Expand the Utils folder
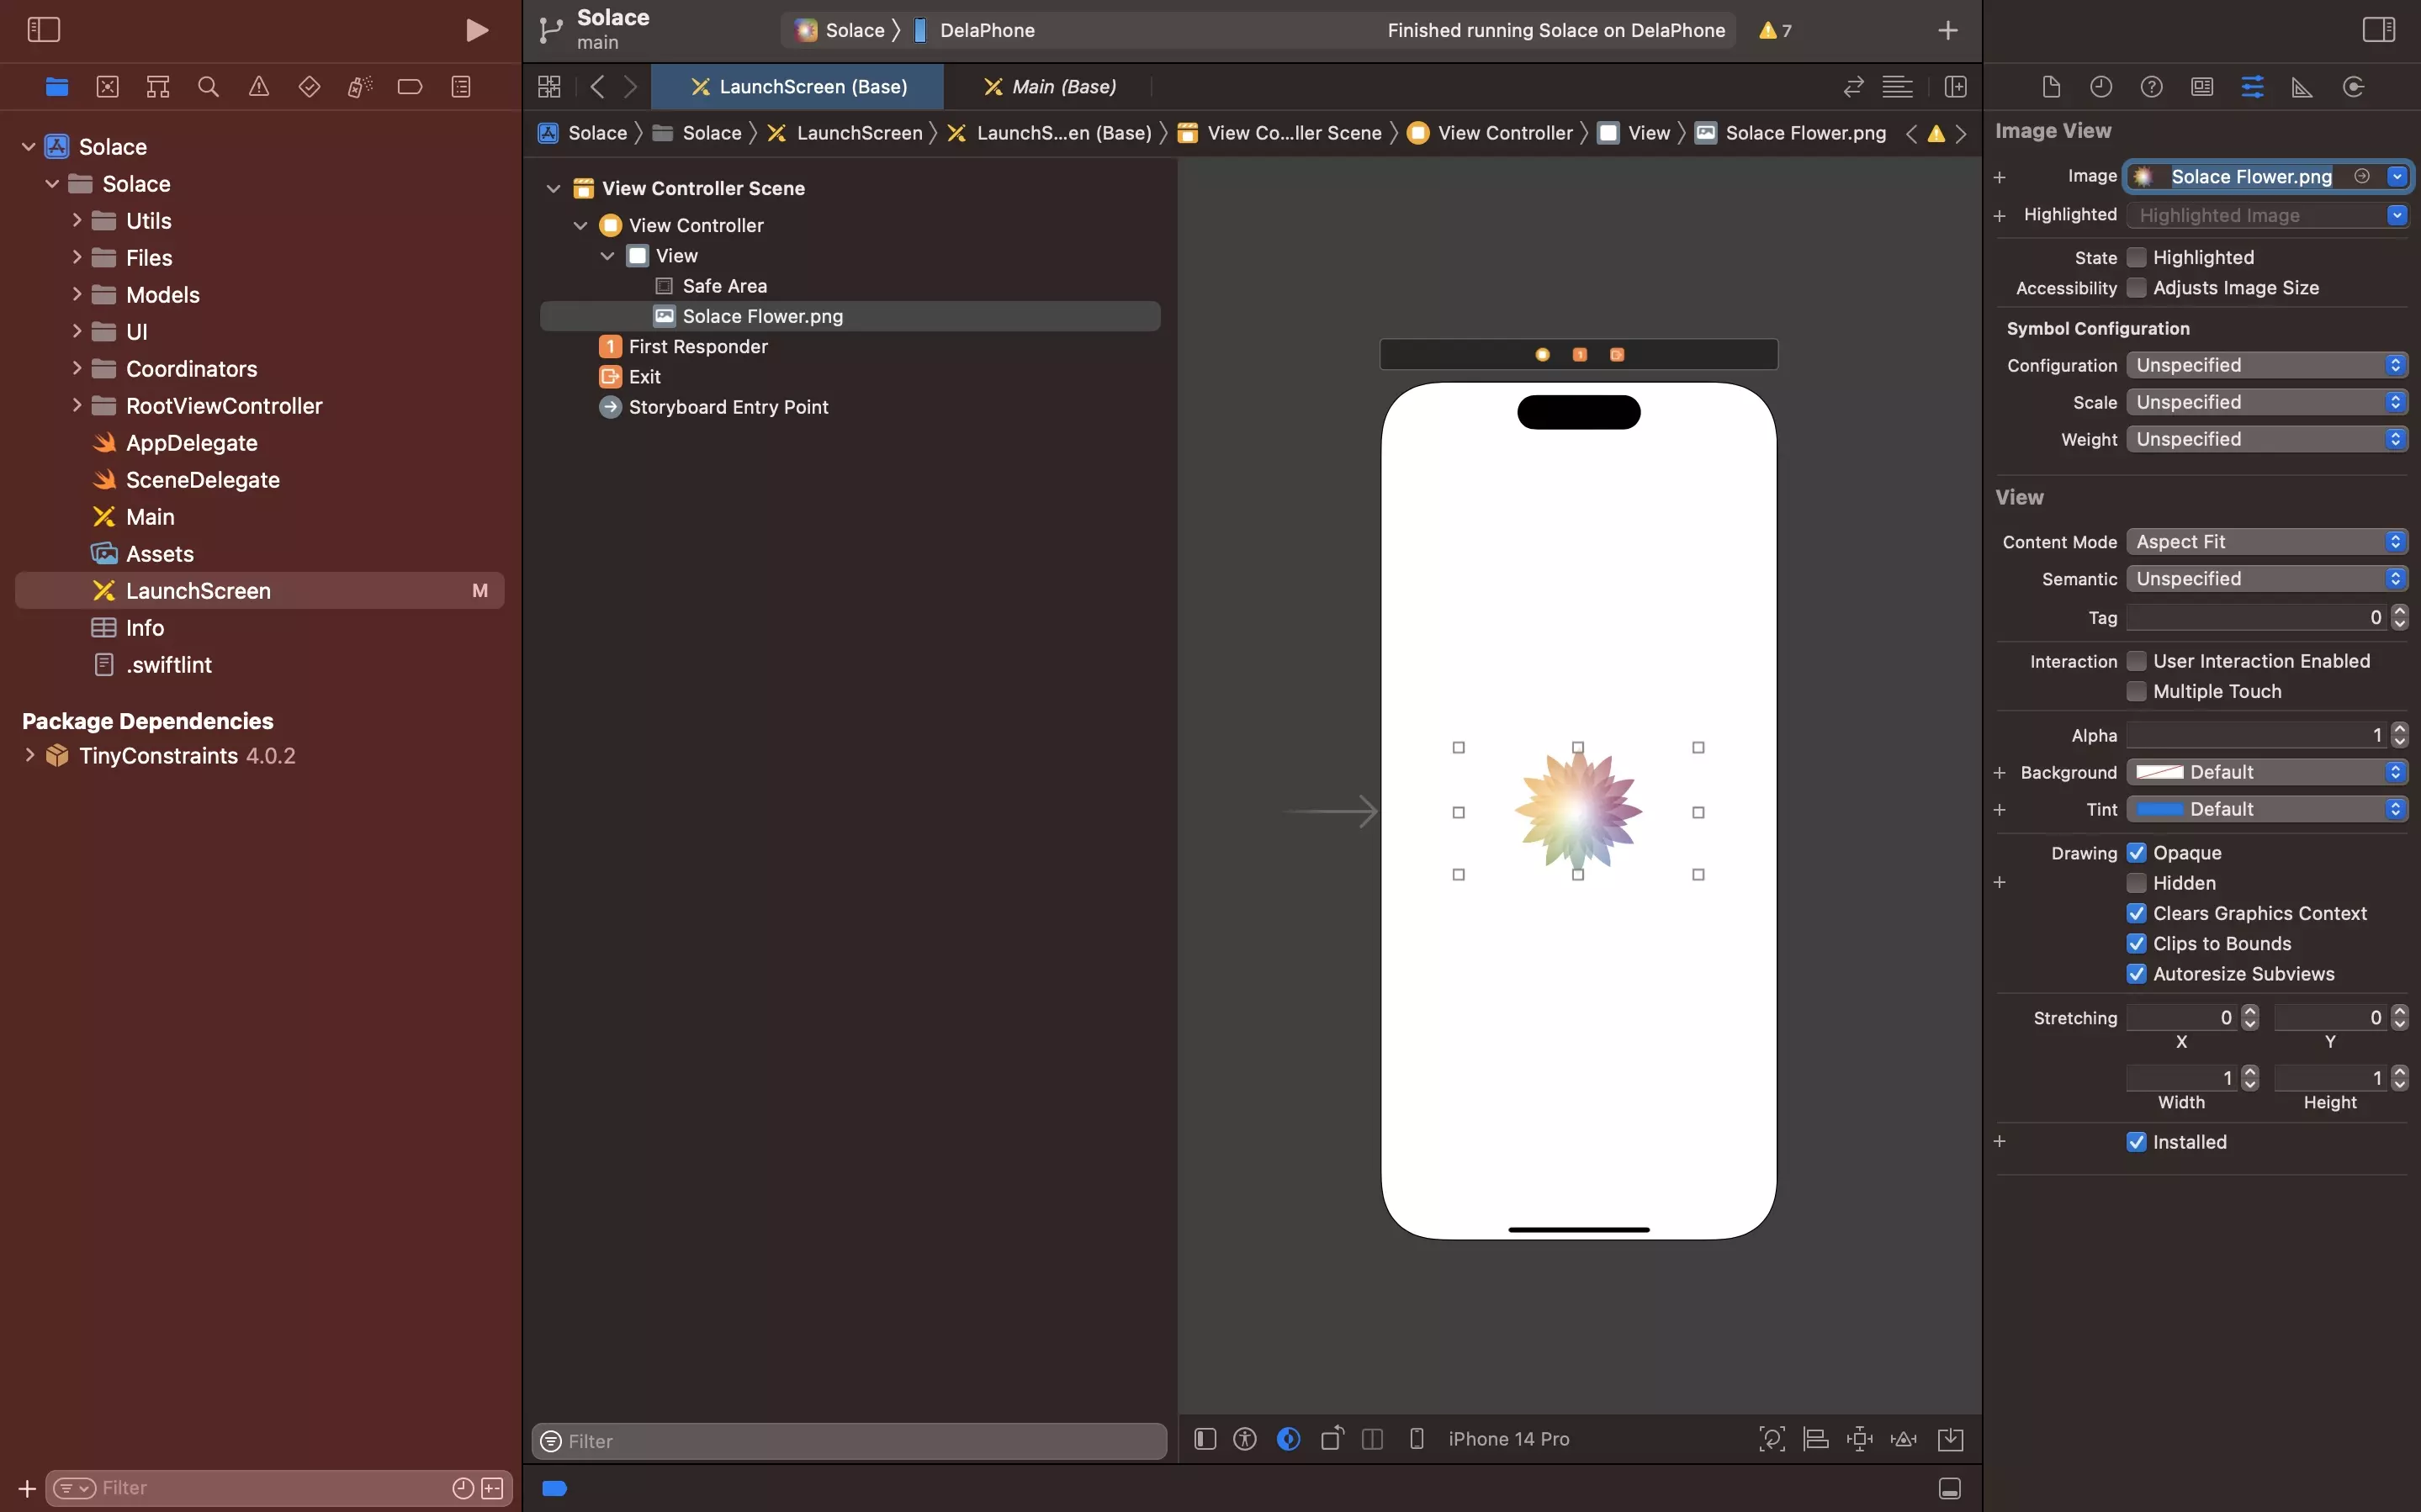The image size is (2421, 1512). (x=76, y=221)
